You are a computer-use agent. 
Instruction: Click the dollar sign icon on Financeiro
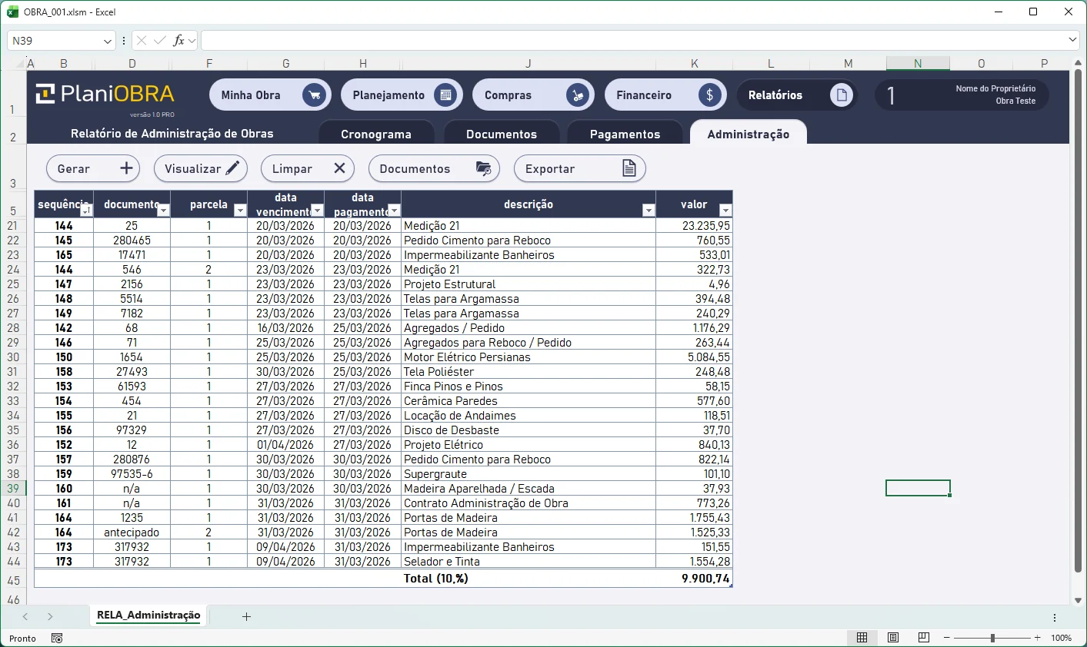709,95
